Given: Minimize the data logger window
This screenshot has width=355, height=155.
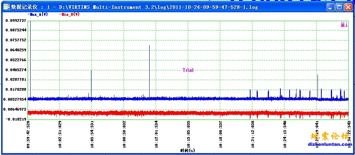Looking at the screenshot, I should 331,7.
